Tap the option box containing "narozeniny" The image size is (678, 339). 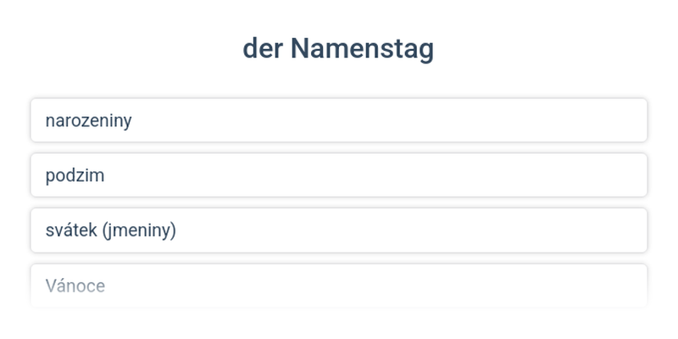(339, 120)
